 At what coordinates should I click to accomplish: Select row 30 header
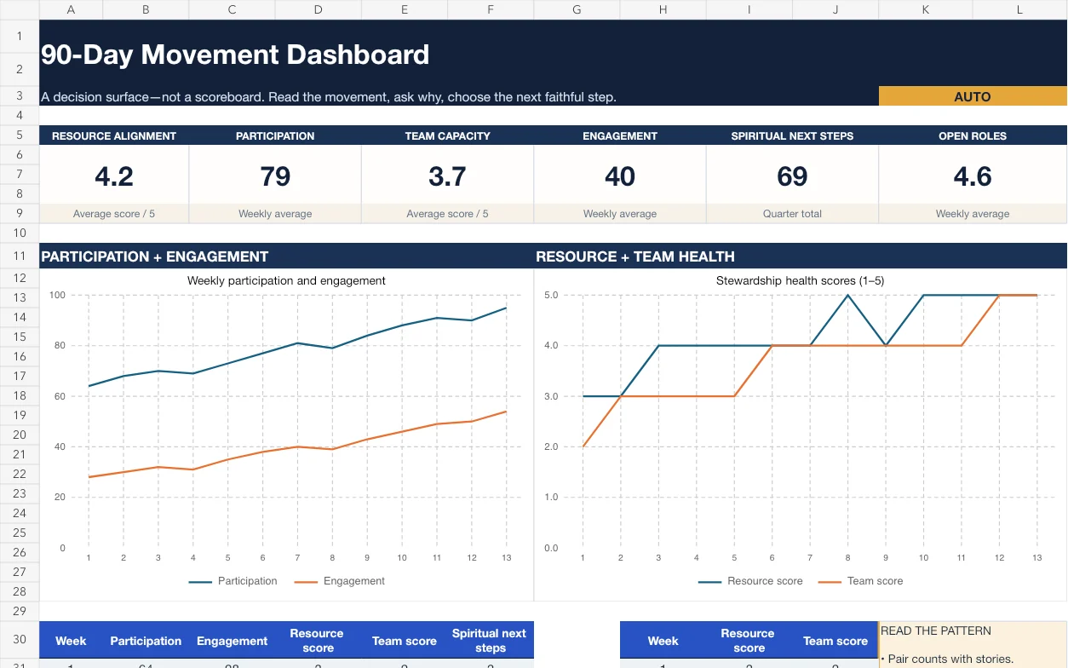(x=20, y=640)
